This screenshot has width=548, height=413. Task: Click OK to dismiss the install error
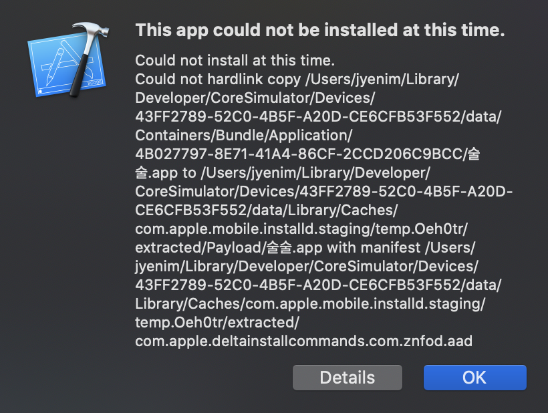tap(475, 378)
